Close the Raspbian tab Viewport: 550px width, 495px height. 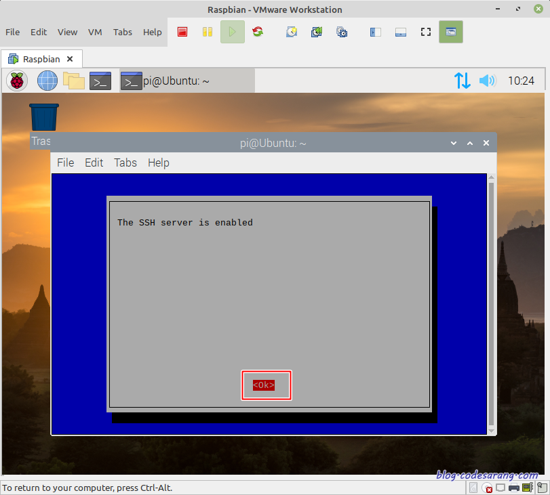[x=70, y=59]
